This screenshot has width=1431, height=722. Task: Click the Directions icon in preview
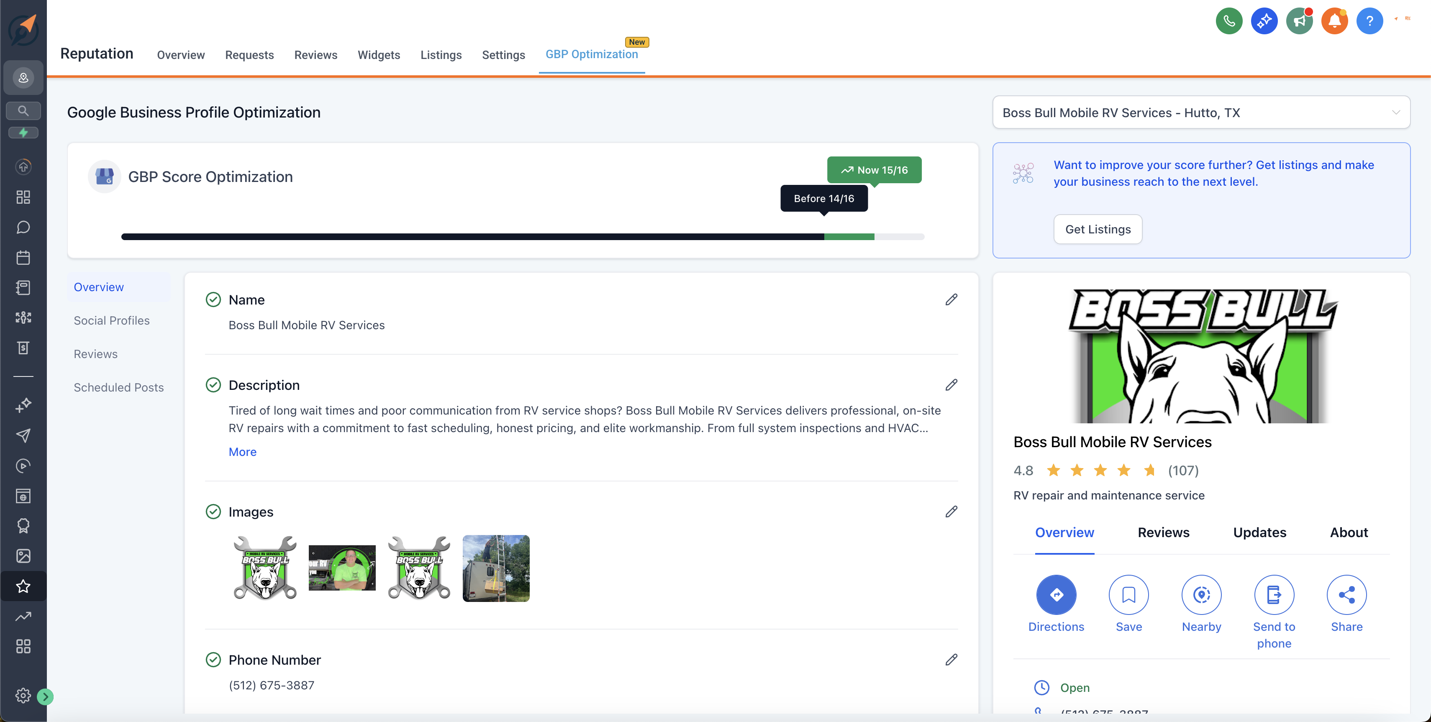tap(1056, 595)
